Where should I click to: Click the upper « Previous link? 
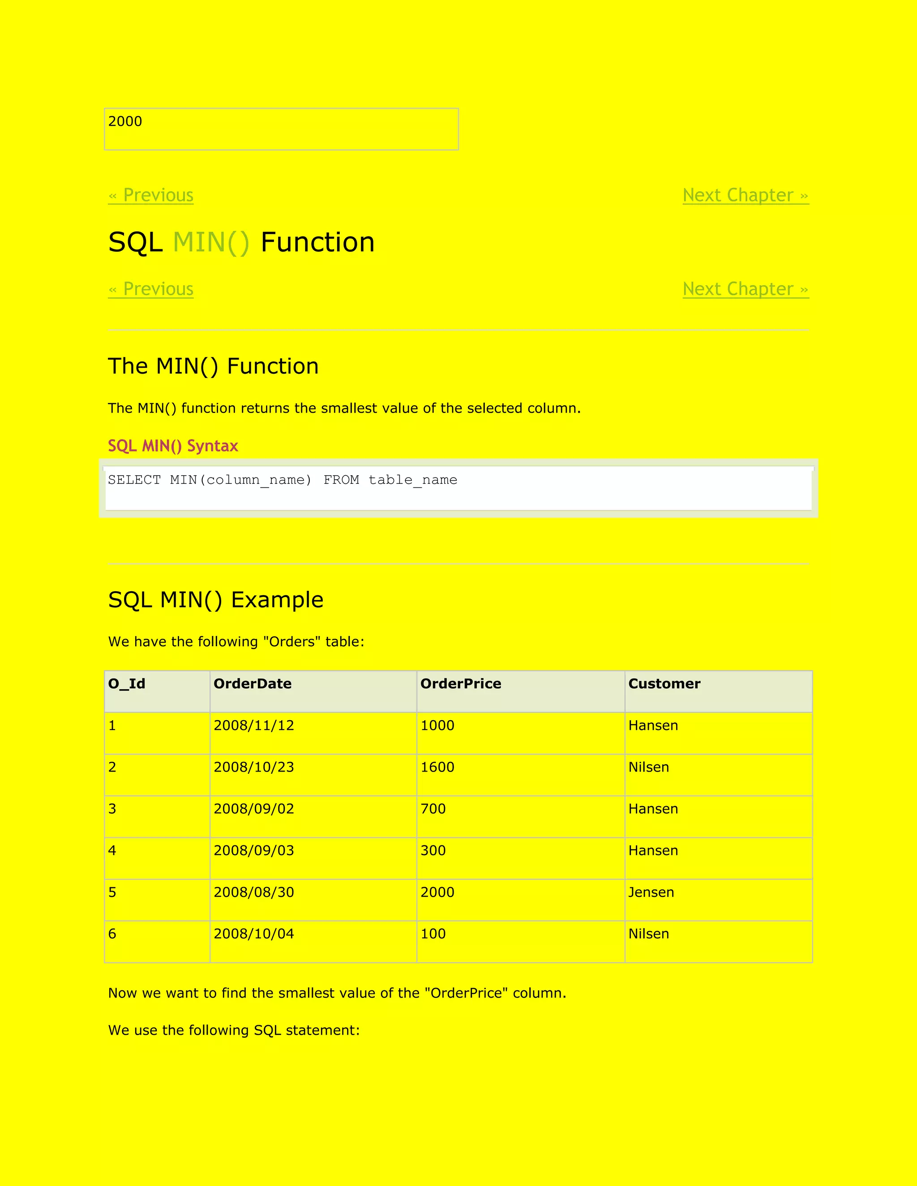pyautogui.click(x=151, y=195)
